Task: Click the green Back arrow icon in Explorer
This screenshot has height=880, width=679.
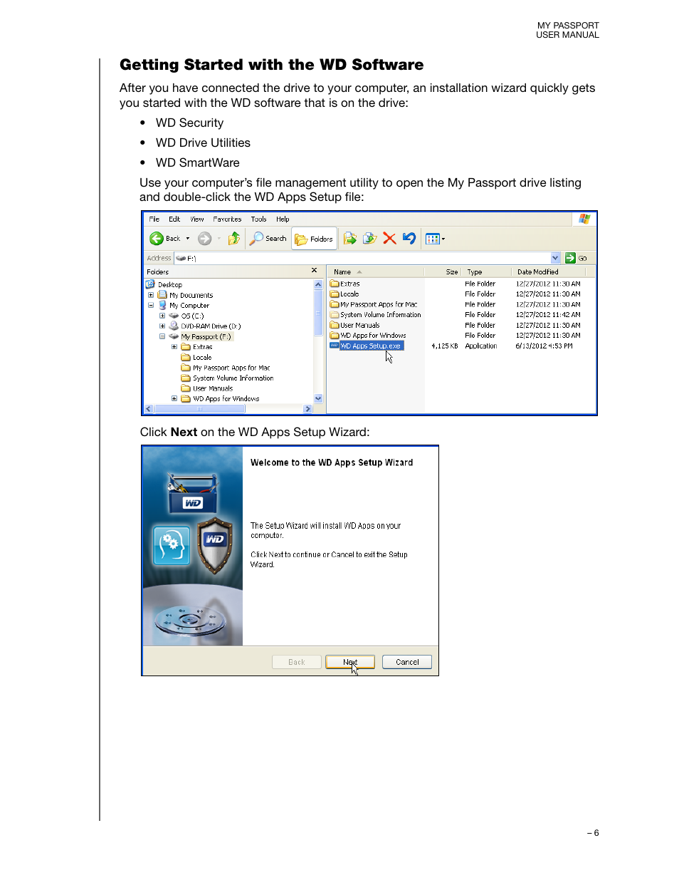Action: click(x=157, y=239)
